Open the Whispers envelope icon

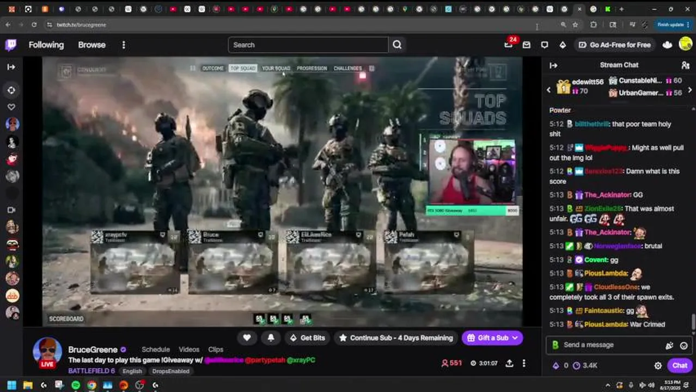[527, 45]
